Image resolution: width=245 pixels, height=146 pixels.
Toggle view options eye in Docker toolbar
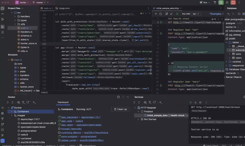click(x=18, y=102)
